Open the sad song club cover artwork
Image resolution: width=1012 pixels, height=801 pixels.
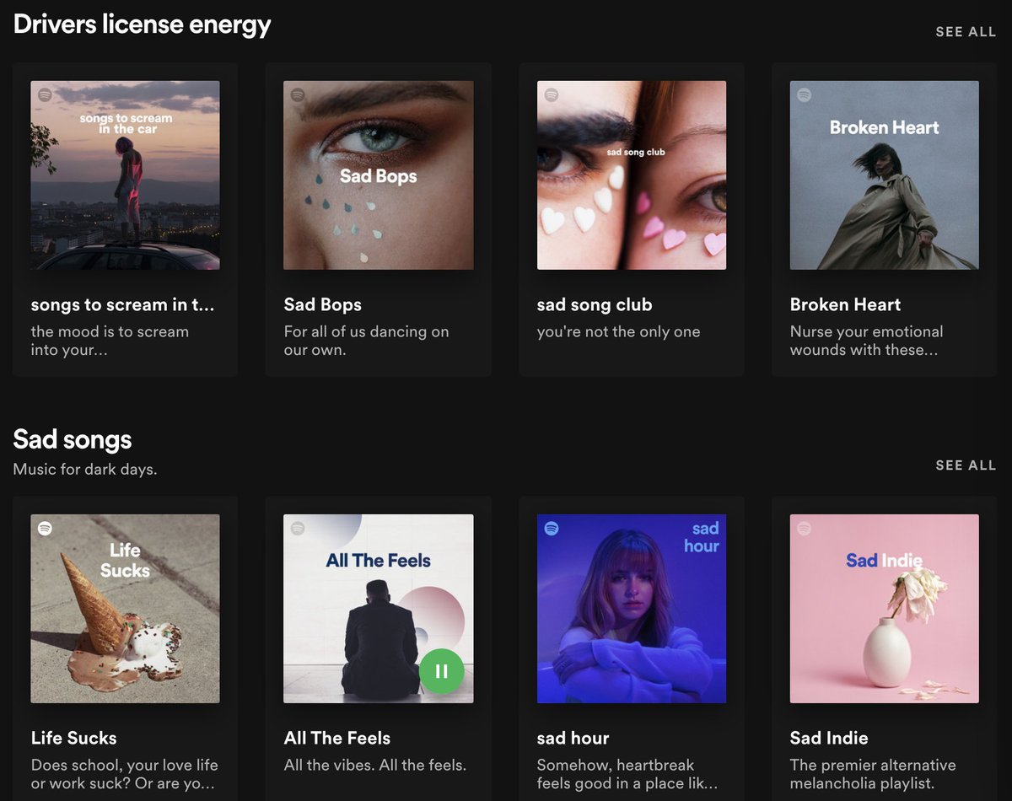pyautogui.click(x=631, y=175)
